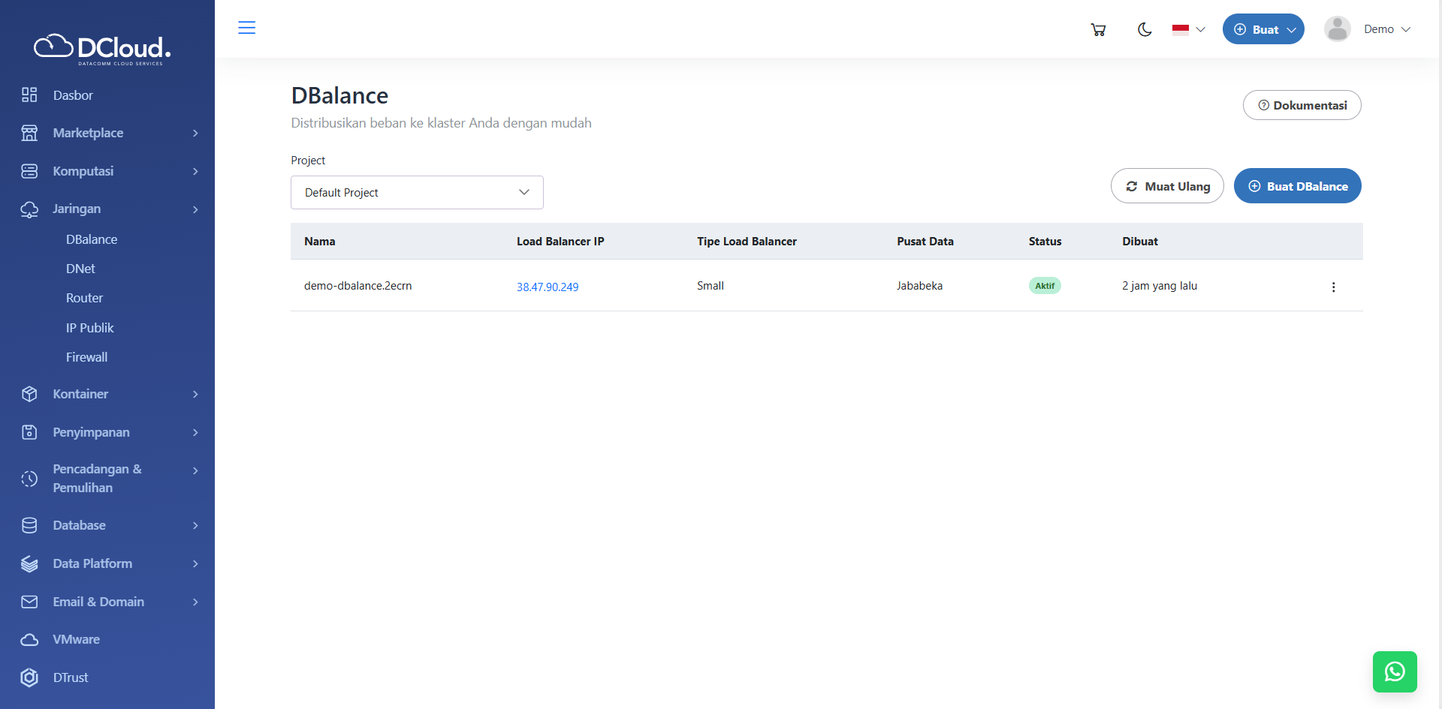The width and height of the screenshot is (1442, 709).
Task: Open language flag dropdown
Action: point(1188,30)
